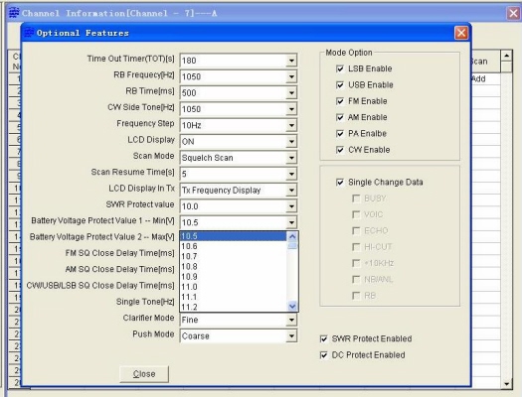
Task: Toggle AM Enable checkbox
Action: tap(340, 117)
